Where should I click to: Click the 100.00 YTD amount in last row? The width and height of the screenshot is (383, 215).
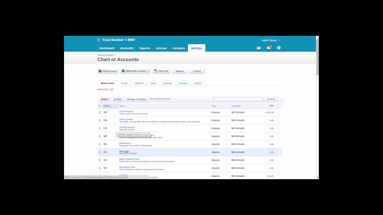point(270,176)
